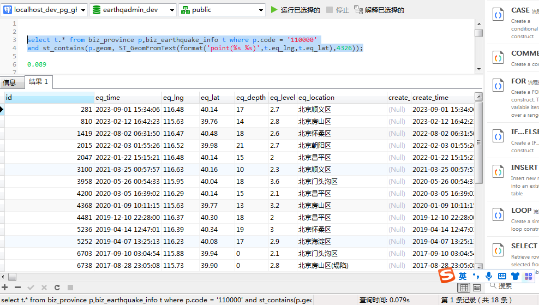
Task: Open the public schema dropdown
Action: pos(221,10)
